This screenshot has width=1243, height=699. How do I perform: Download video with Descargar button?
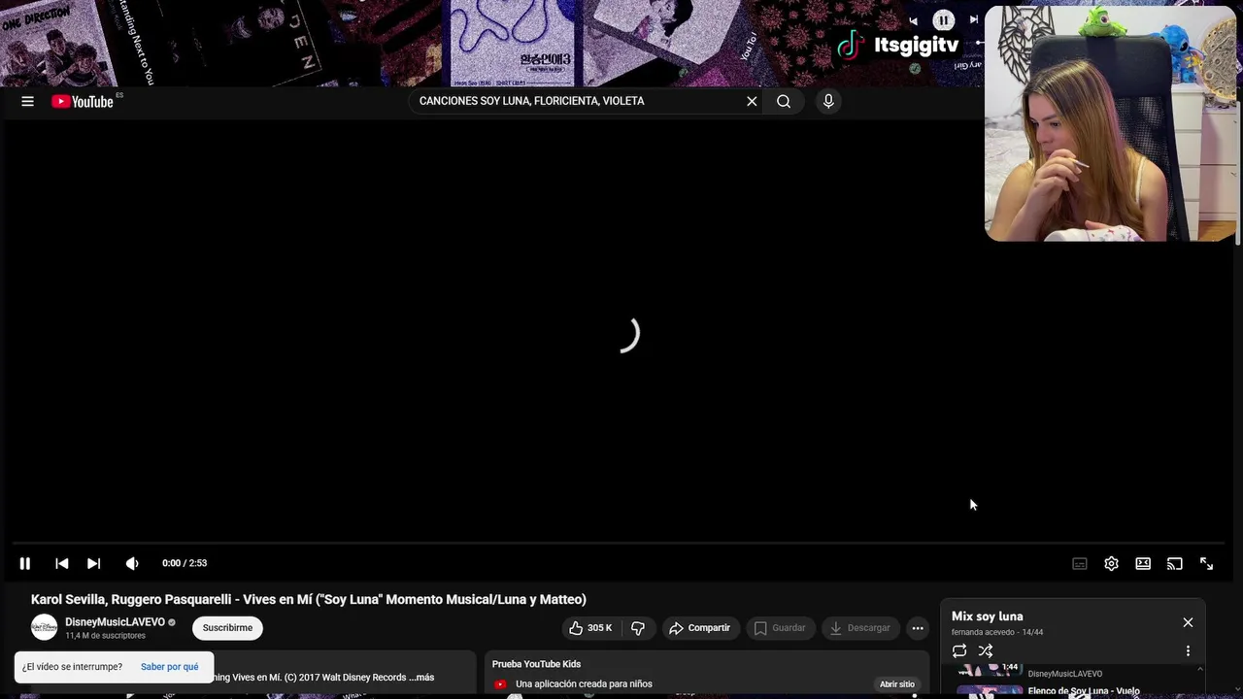[860, 628]
